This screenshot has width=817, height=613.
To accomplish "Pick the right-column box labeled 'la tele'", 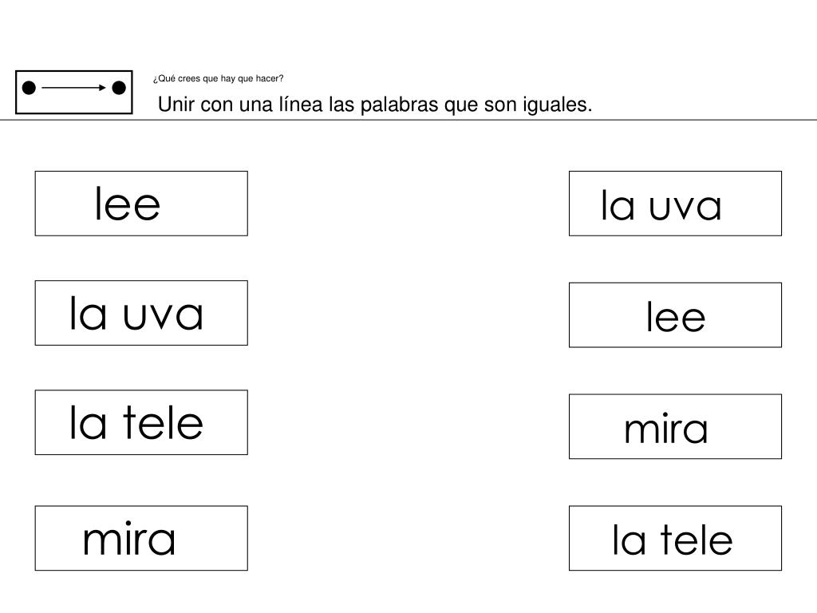I will point(675,538).
